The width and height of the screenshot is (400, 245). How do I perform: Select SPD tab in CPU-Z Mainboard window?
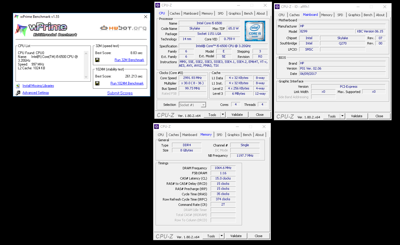[x=340, y=15]
